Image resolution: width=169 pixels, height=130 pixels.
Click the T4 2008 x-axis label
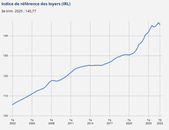(51, 122)
